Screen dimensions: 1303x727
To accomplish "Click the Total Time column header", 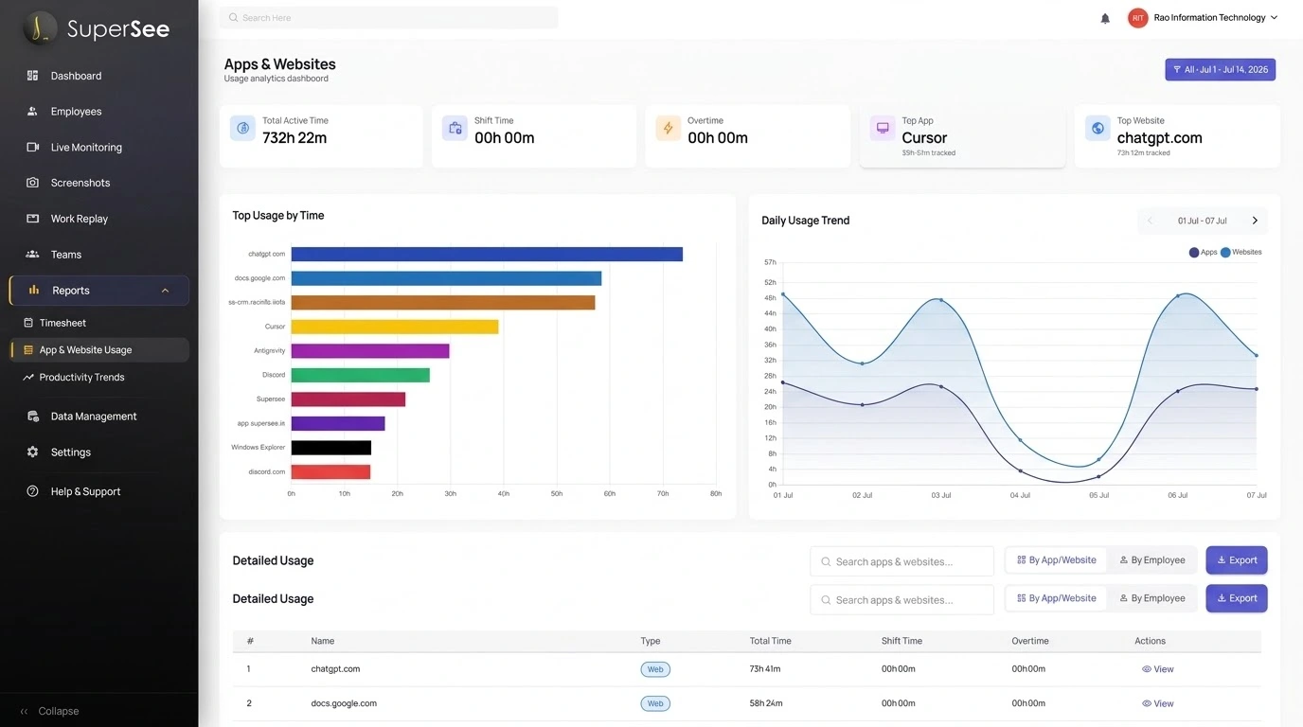I will (770, 641).
